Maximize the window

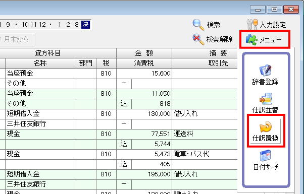click(274, 9)
